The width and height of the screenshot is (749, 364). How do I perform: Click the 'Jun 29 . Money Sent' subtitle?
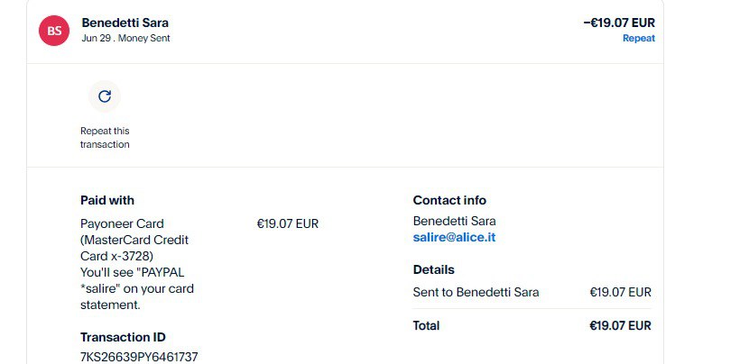[x=125, y=39]
